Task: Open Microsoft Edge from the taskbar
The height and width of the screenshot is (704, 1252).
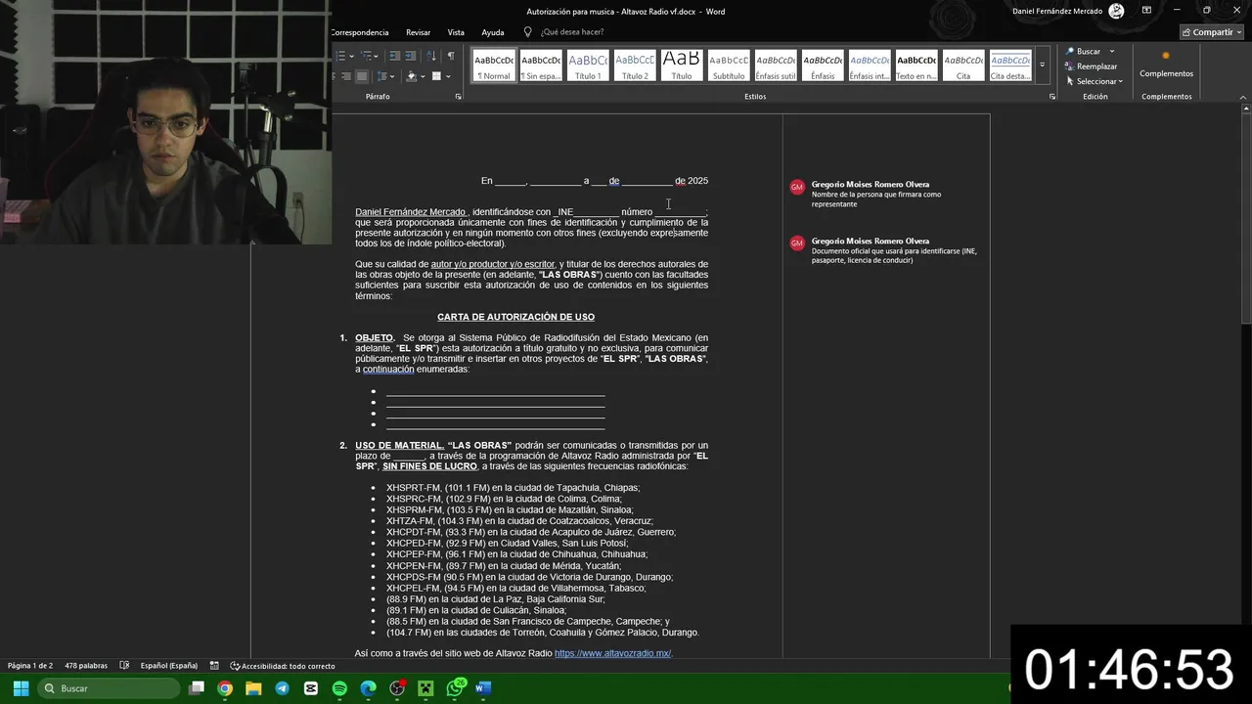Action: pos(368,688)
